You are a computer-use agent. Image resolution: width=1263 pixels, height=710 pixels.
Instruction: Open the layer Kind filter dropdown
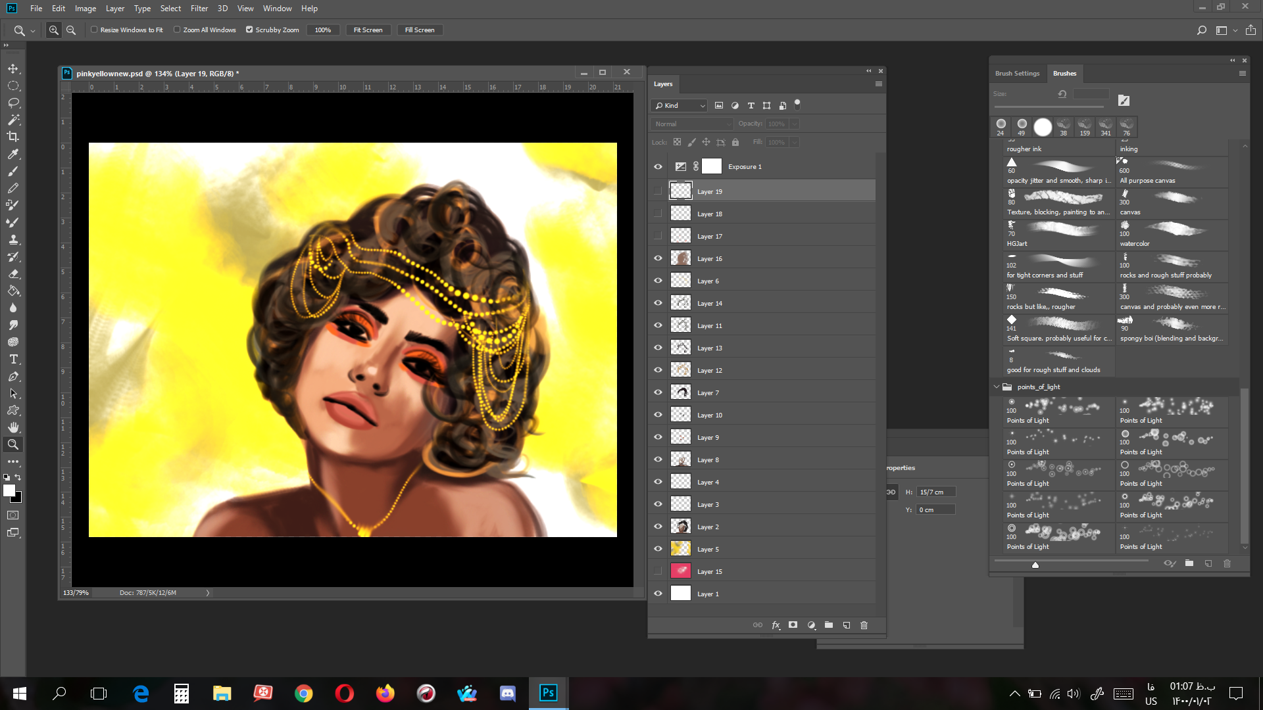click(x=680, y=105)
